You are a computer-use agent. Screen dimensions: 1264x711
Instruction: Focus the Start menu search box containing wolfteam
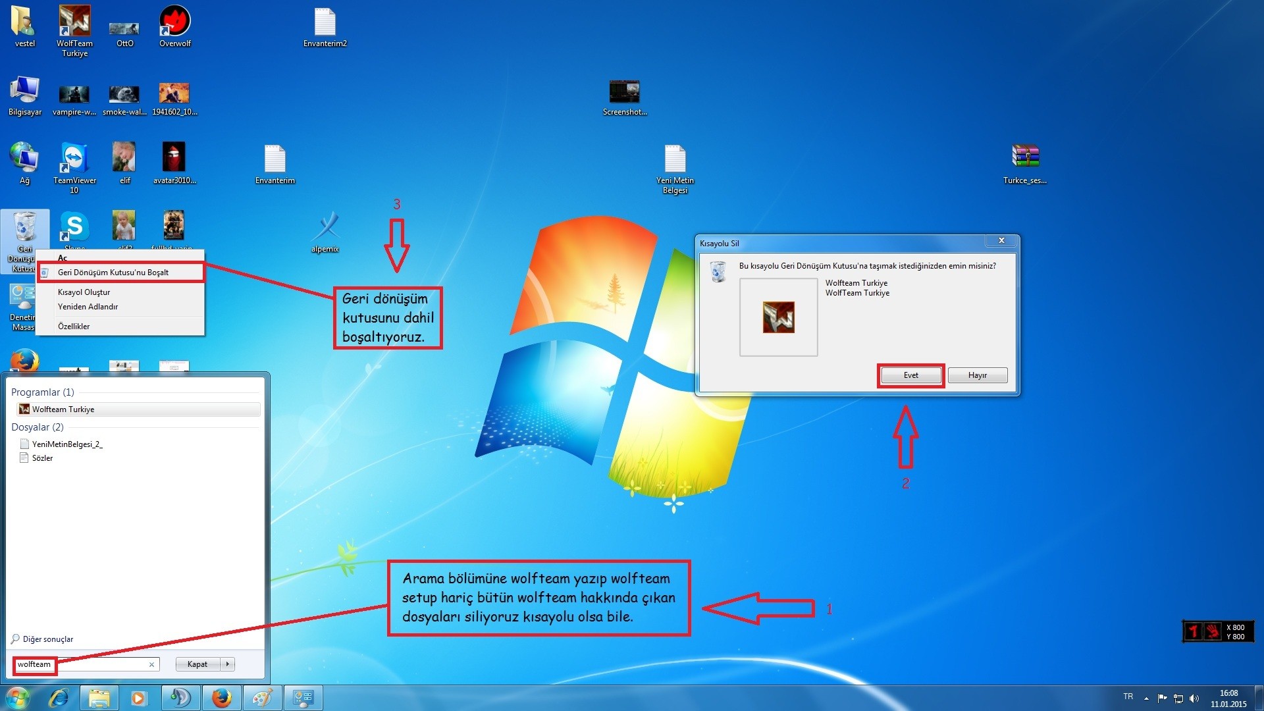pos(86,664)
